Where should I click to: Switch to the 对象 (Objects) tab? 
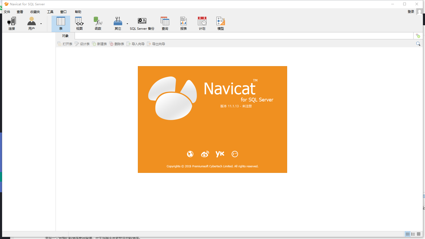click(x=65, y=36)
